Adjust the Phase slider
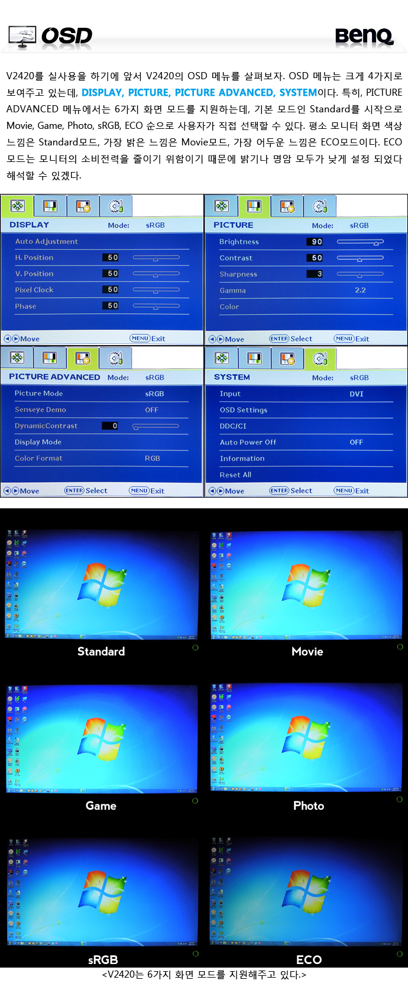408x993 pixels. coord(156,306)
